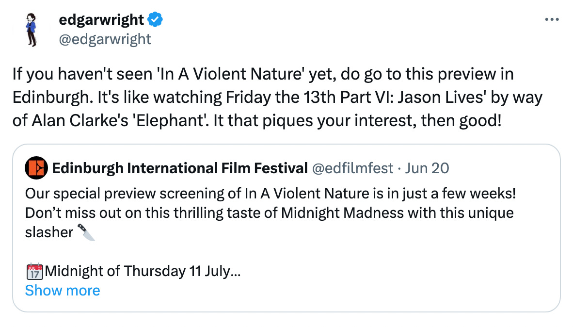Click the knife emoji after 'slasher'

pos(86,232)
